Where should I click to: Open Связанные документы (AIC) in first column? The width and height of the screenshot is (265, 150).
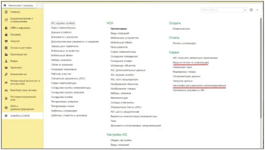68,78
